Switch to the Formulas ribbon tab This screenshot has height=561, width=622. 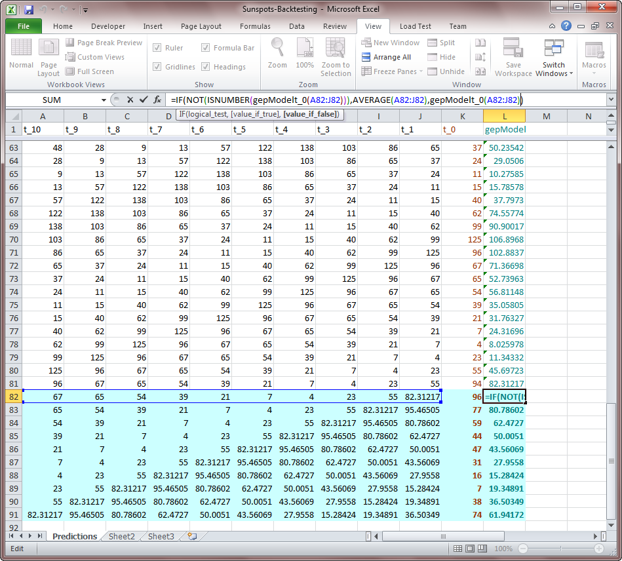point(255,26)
